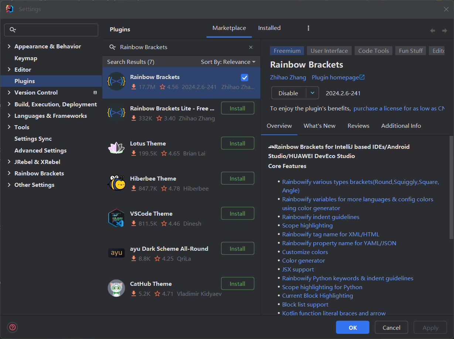Expand Appearance & Behavior settings
This screenshot has width=454, height=339.
tap(9, 47)
